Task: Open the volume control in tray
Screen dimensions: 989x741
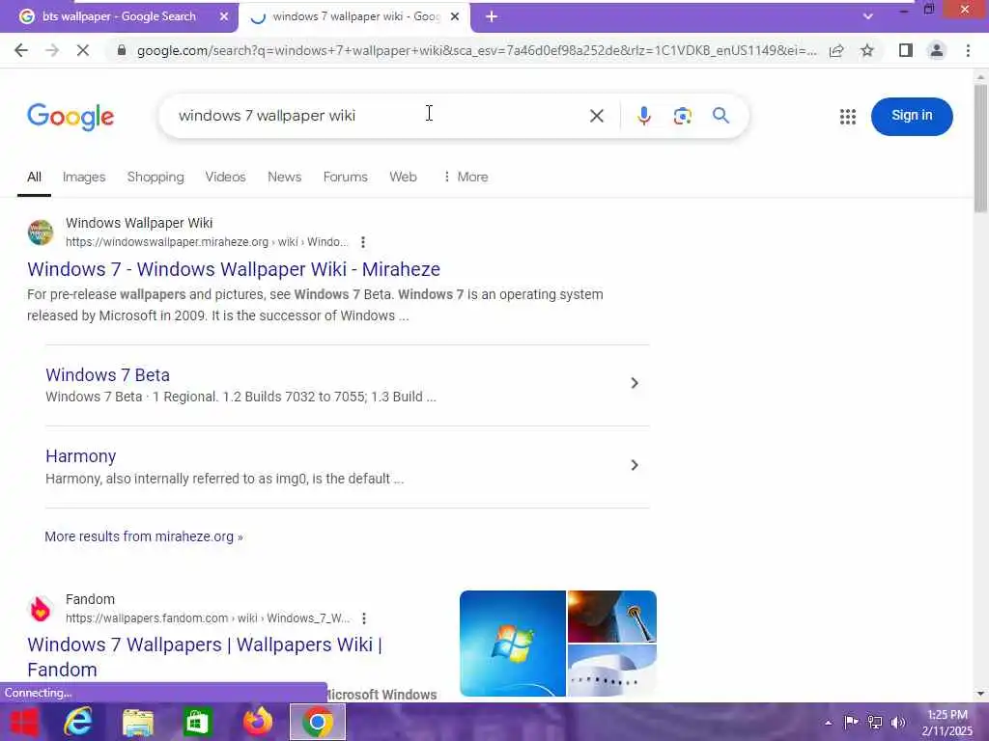Action: point(898,723)
